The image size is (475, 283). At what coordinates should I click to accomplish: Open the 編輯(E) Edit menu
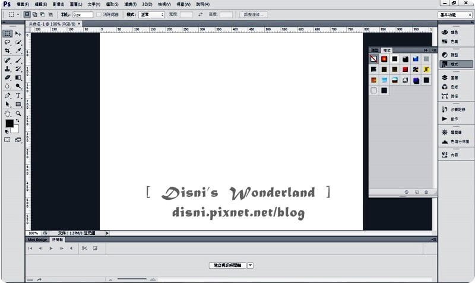40,4
